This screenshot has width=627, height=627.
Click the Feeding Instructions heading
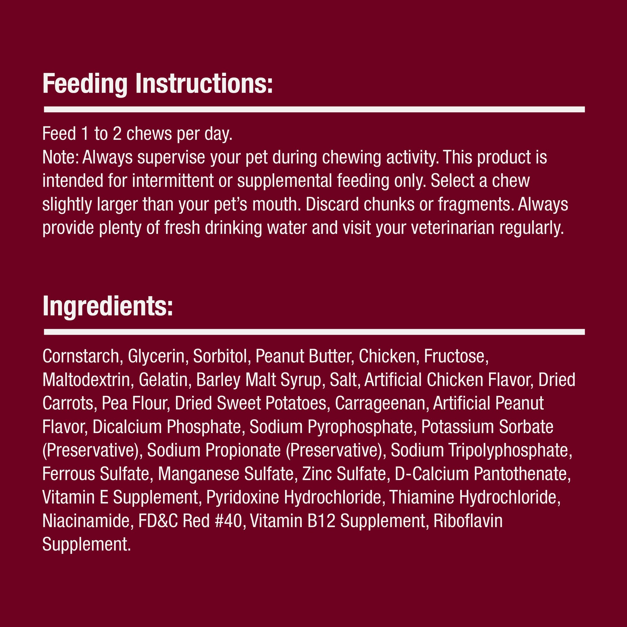[x=157, y=84]
